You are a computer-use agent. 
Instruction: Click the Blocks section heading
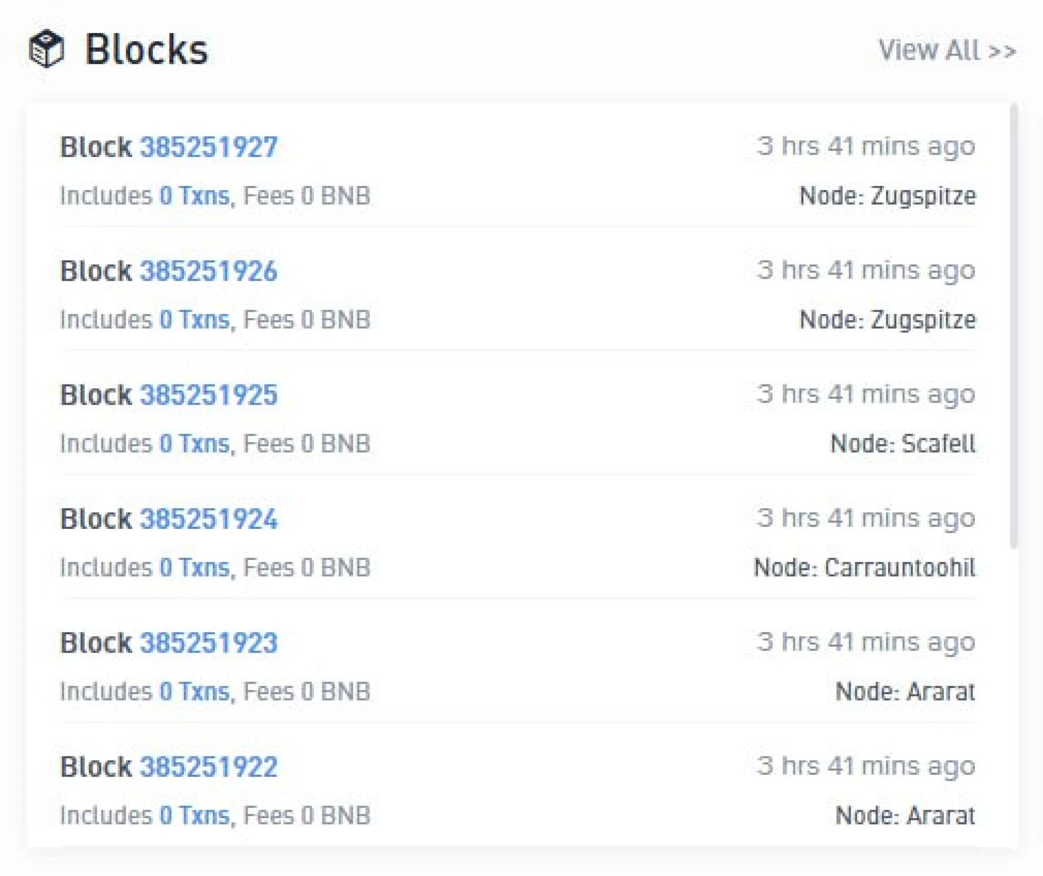click(146, 50)
